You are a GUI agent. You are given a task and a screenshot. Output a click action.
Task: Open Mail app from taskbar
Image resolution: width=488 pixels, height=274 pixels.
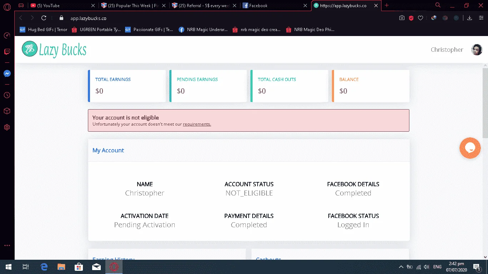96,267
